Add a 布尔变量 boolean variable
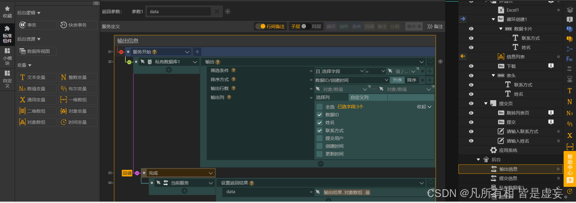Image resolution: width=576 pixels, height=203 pixels. click(x=78, y=89)
